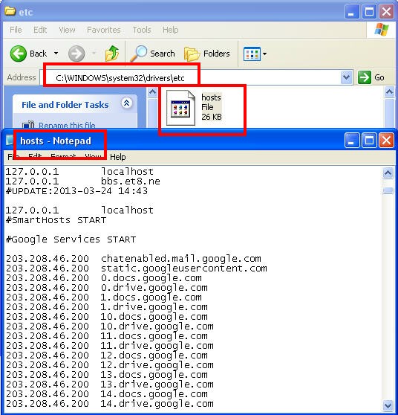Click the green Go arrow button
Image resolution: width=398 pixels, height=415 pixels.
pos(365,77)
